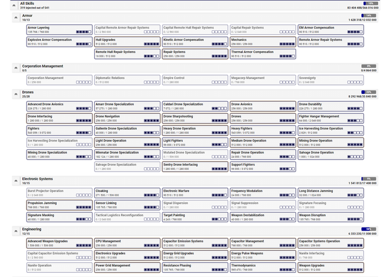Screen dimensions: 386x277
Task: Open the Nanite Operation skill
Action: pyautogui.click(x=59, y=267)
